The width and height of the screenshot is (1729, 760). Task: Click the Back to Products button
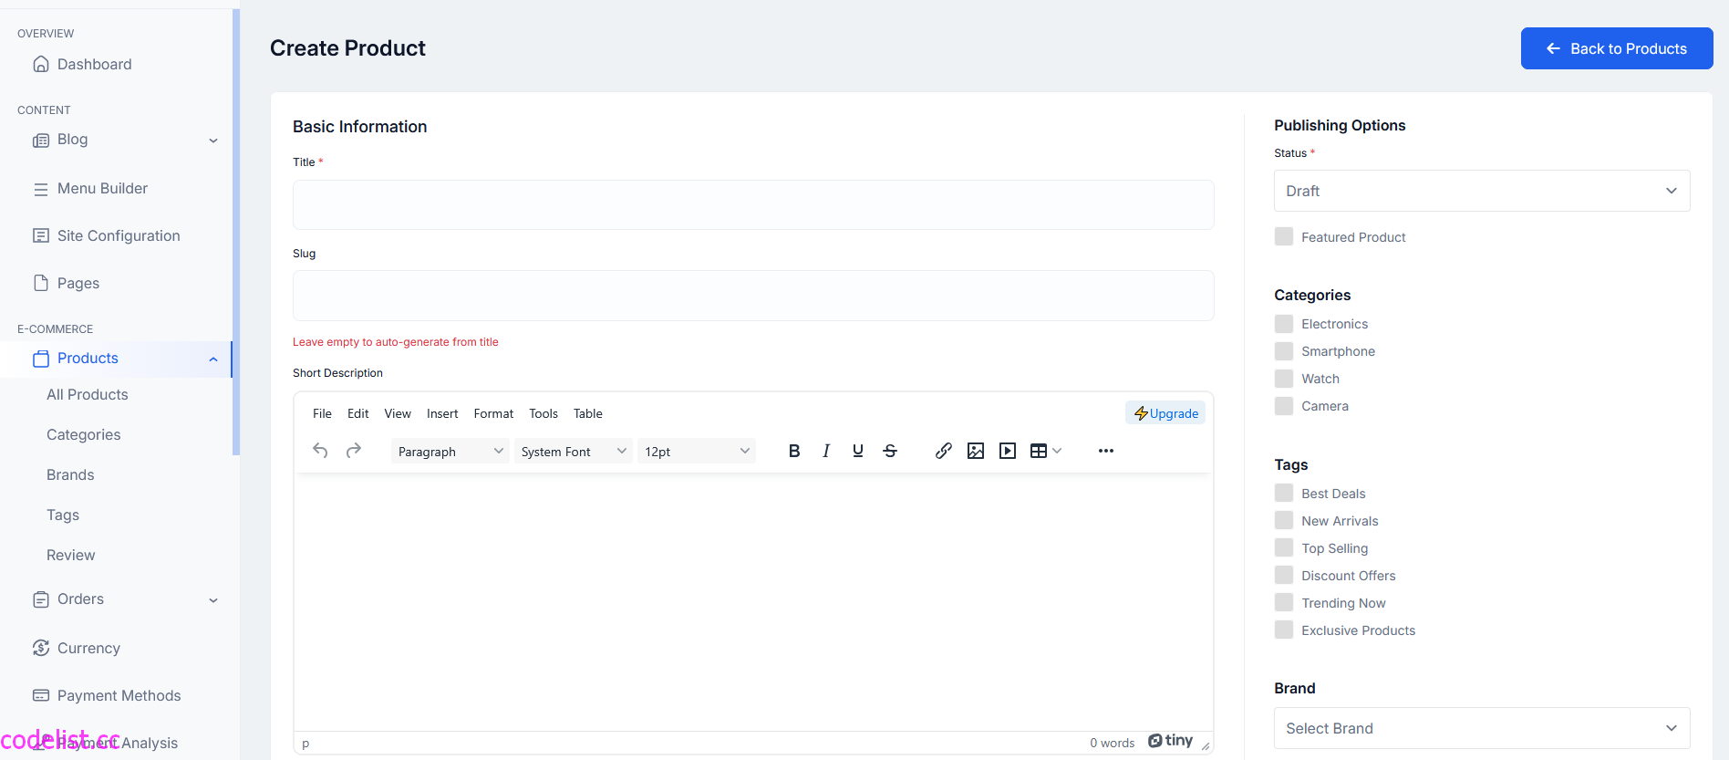(x=1617, y=48)
